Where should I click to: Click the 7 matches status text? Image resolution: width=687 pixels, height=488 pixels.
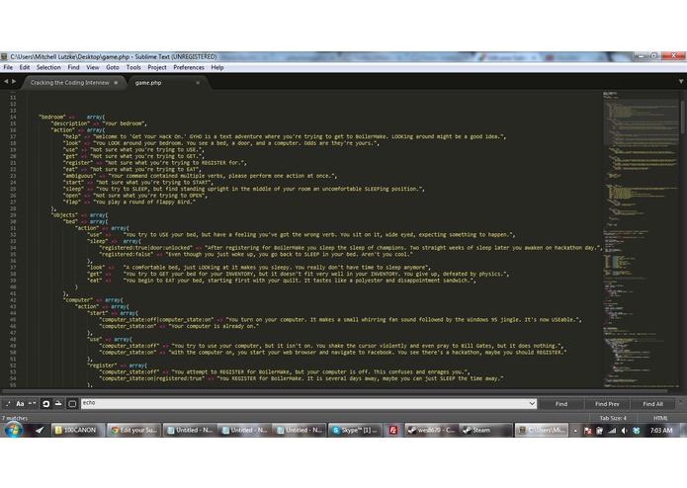click(15, 418)
